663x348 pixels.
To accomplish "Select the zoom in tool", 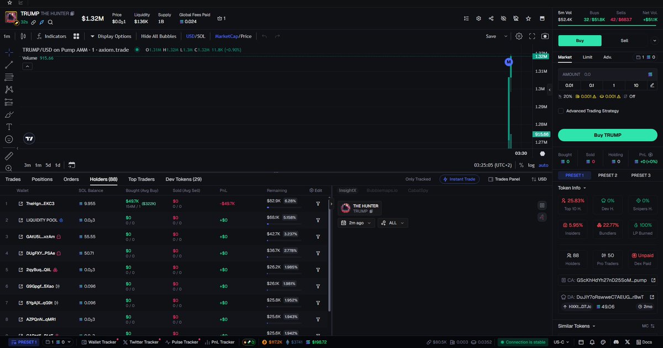I will pos(9,168).
